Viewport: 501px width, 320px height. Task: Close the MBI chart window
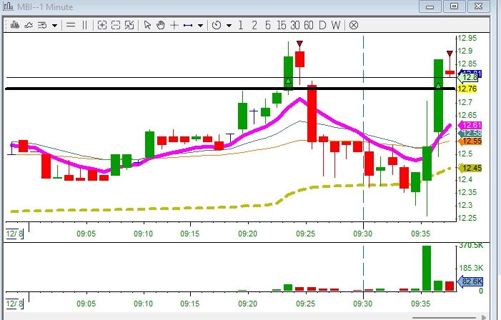(479, 6)
